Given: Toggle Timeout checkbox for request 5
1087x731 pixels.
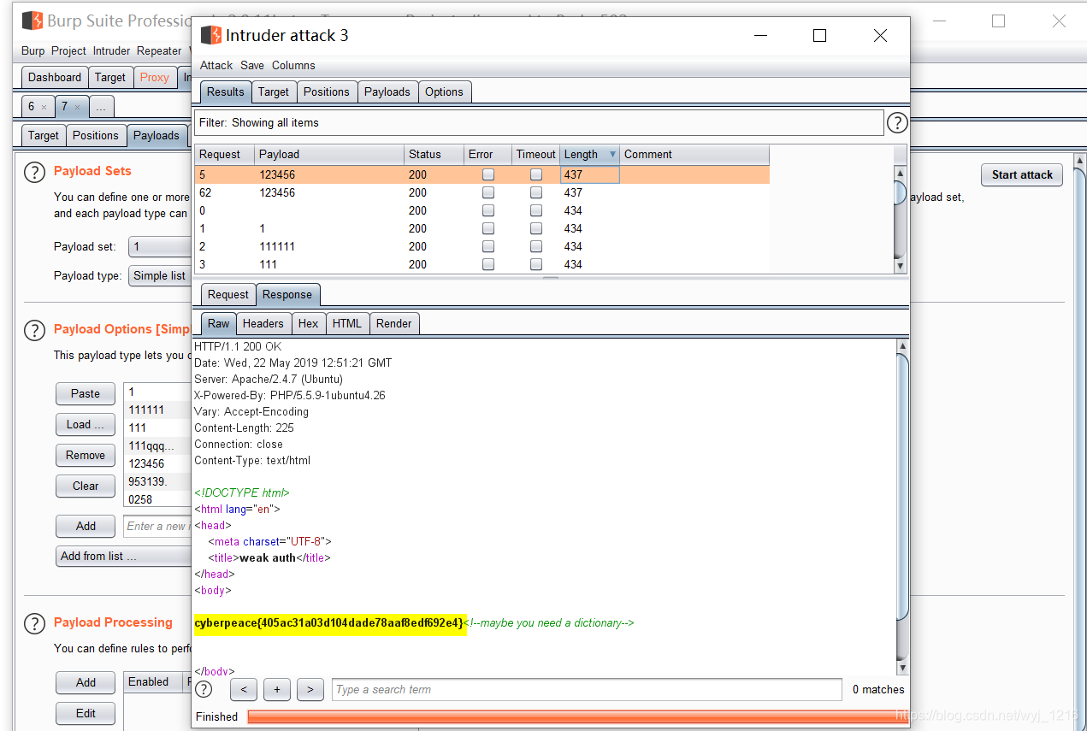Looking at the screenshot, I should (x=536, y=174).
